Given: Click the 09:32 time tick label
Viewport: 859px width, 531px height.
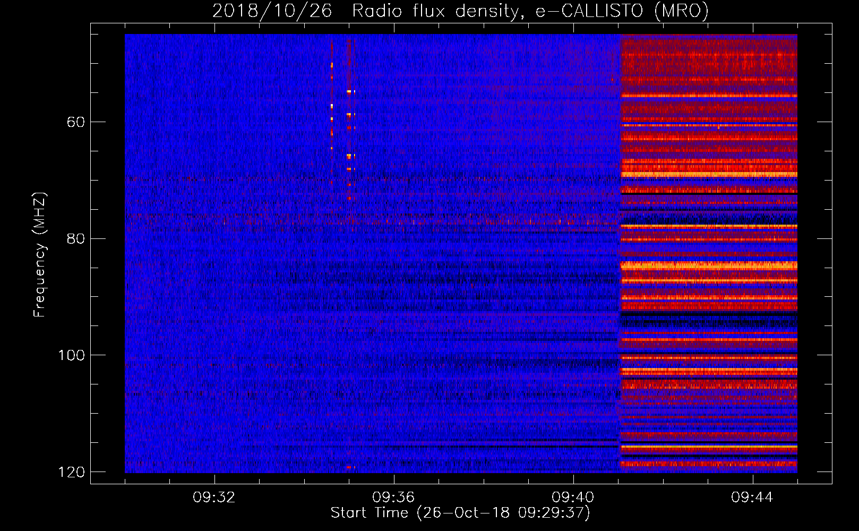Looking at the screenshot, I should 214,498.
